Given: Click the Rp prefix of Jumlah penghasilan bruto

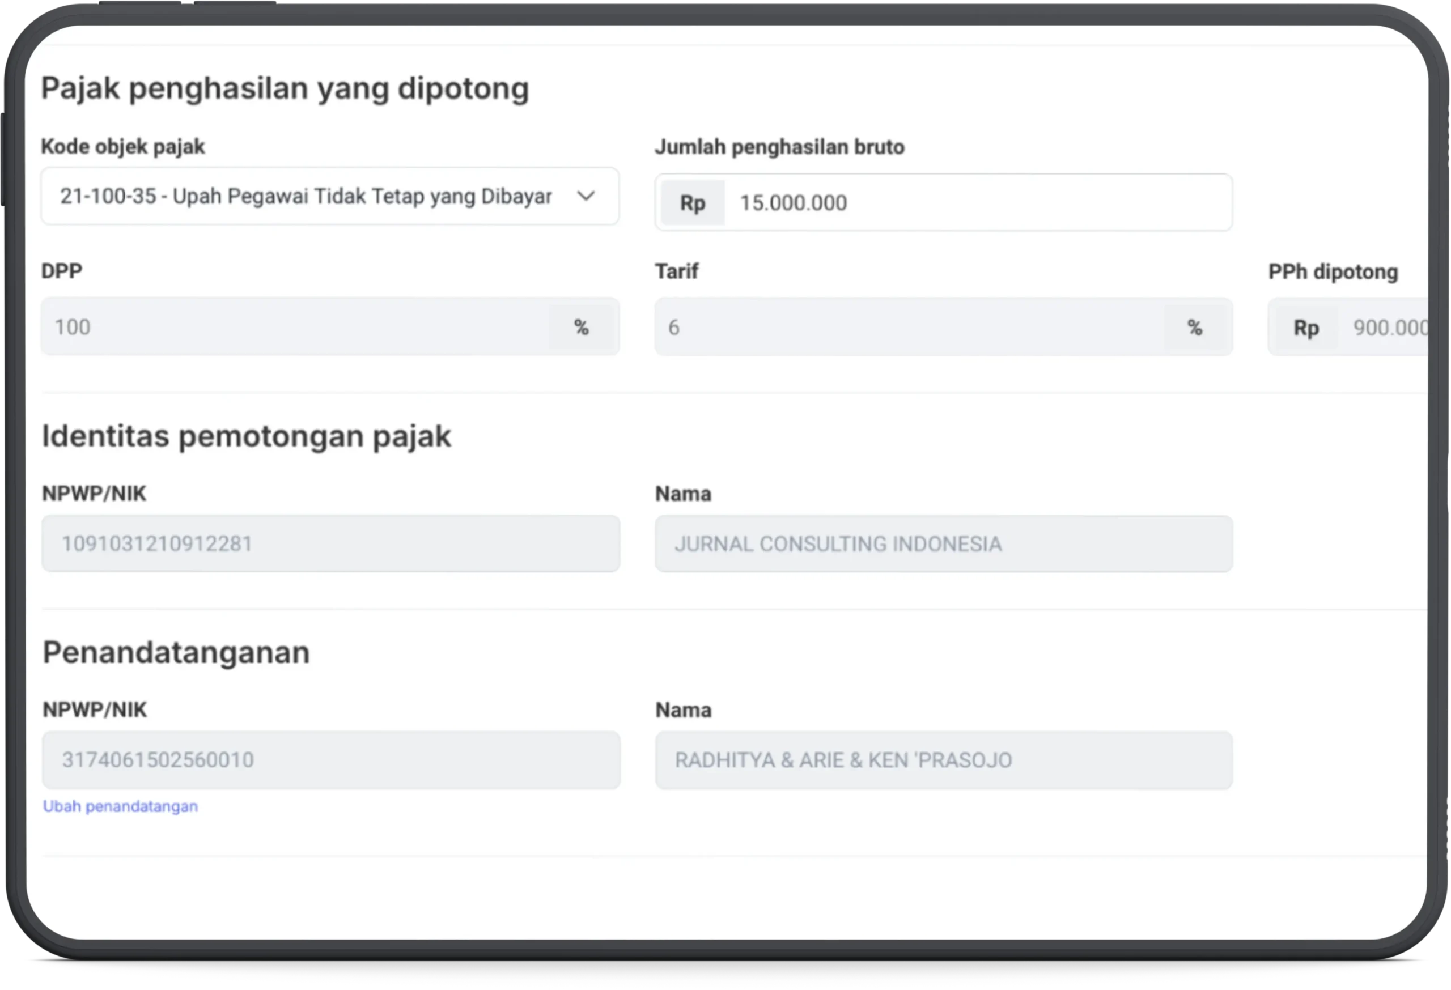Looking at the screenshot, I should [x=693, y=203].
